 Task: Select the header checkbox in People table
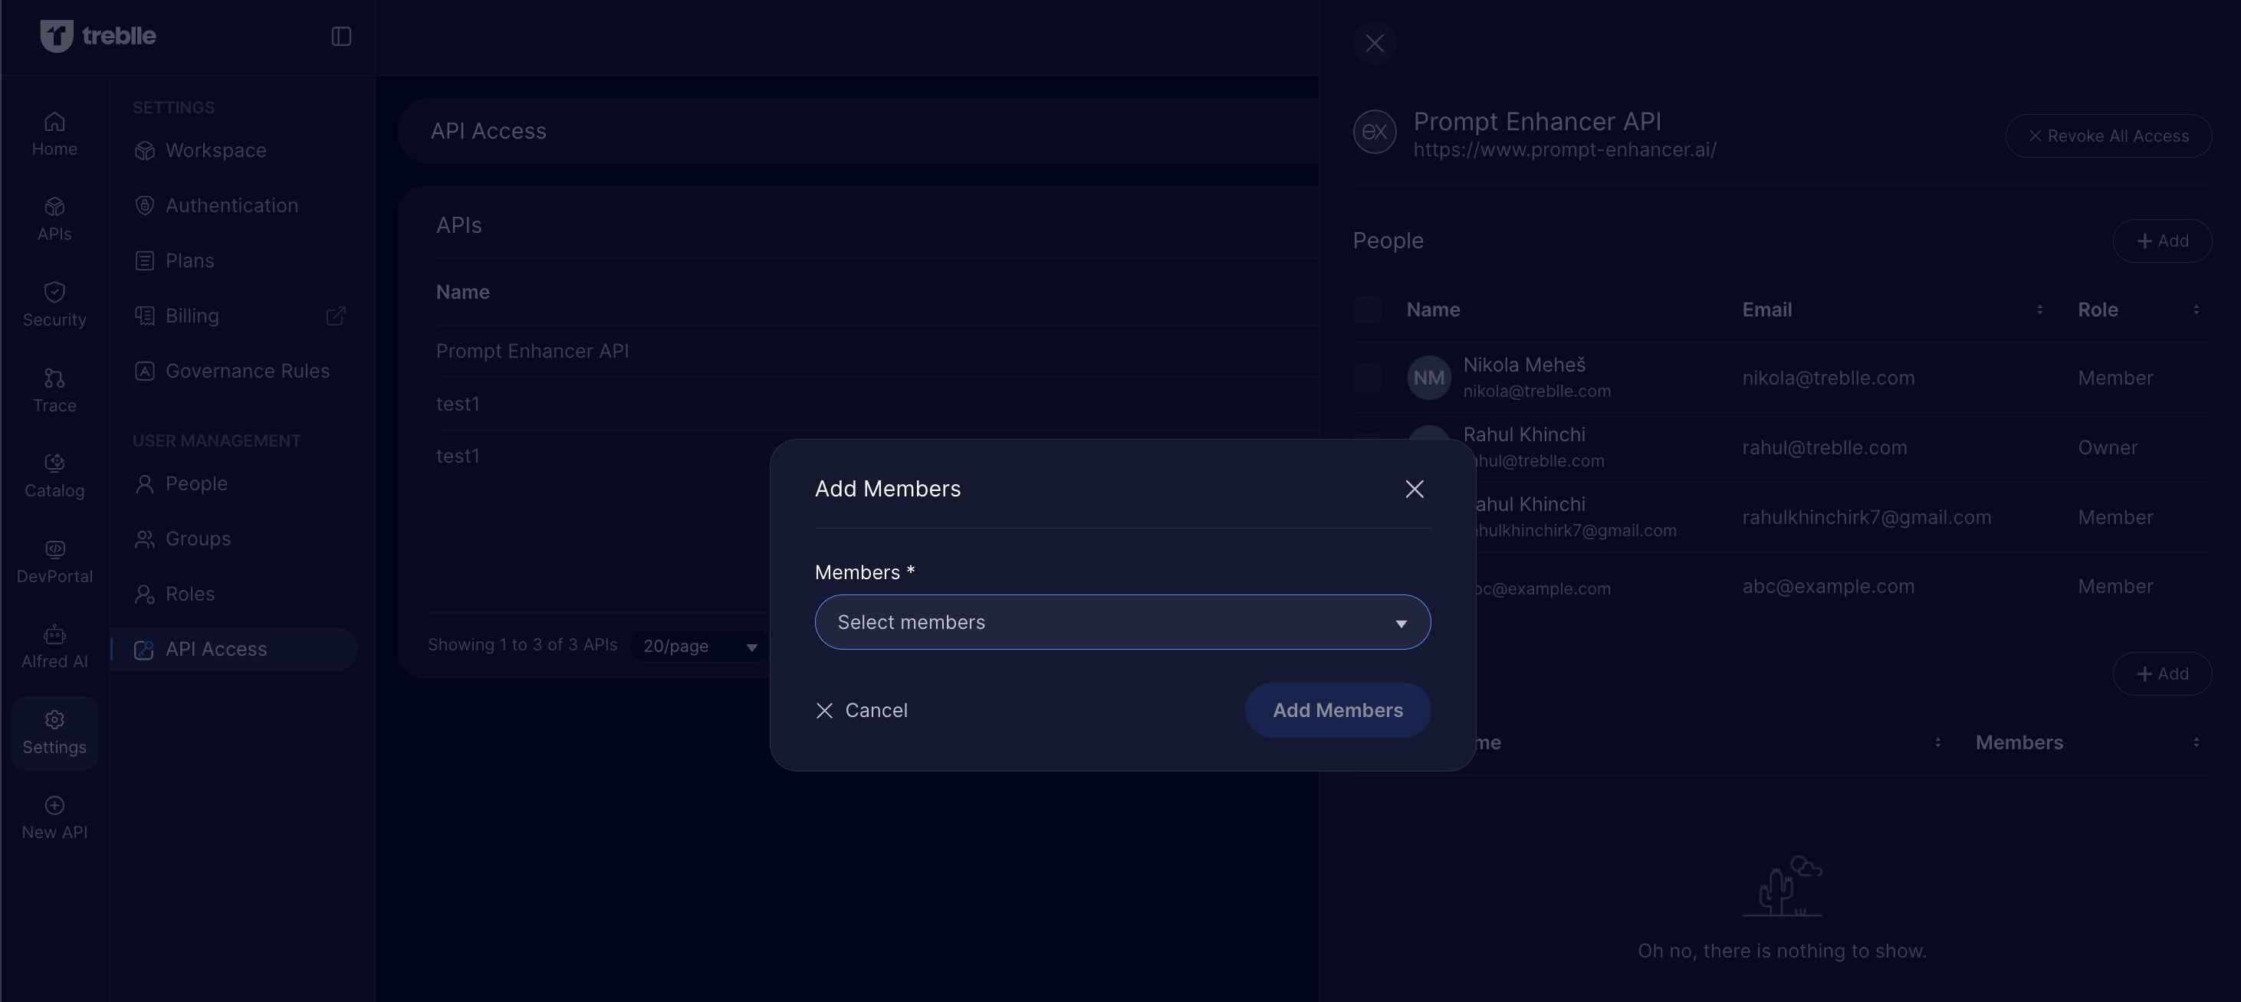[1367, 309]
